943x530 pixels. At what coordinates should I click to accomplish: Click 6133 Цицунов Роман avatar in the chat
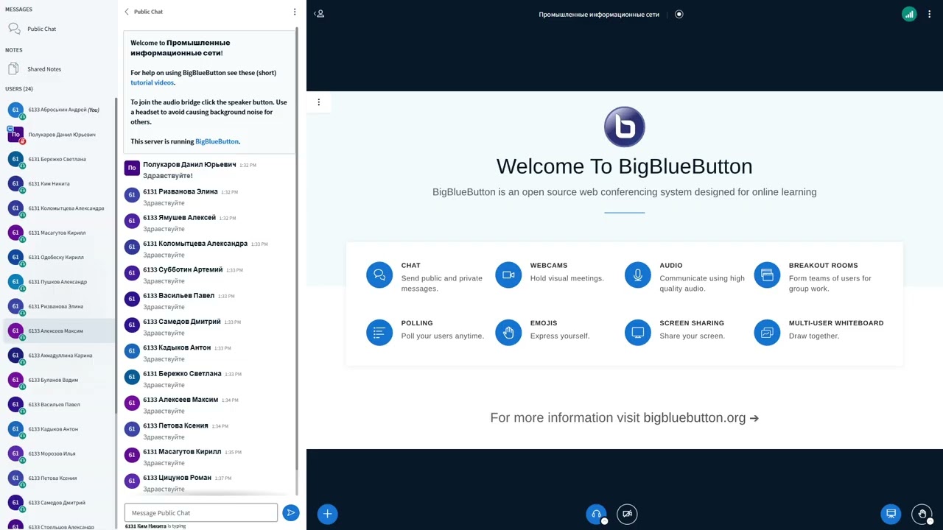pyautogui.click(x=132, y=481)
